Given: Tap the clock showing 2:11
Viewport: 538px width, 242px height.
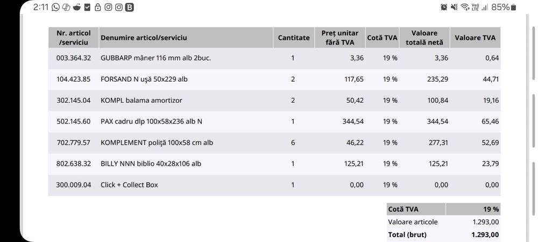Looking at the screenshot, I should pyautogui.click(x=40, y=8).
